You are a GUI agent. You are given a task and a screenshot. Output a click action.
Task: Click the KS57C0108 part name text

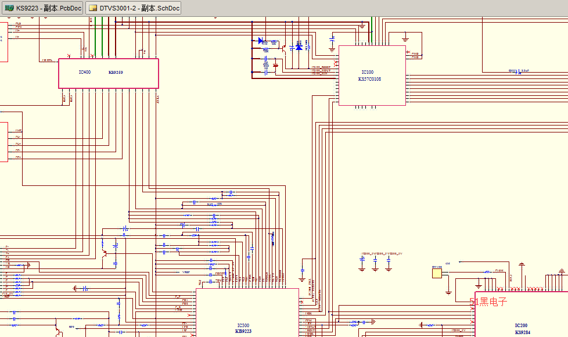point(369,79)
